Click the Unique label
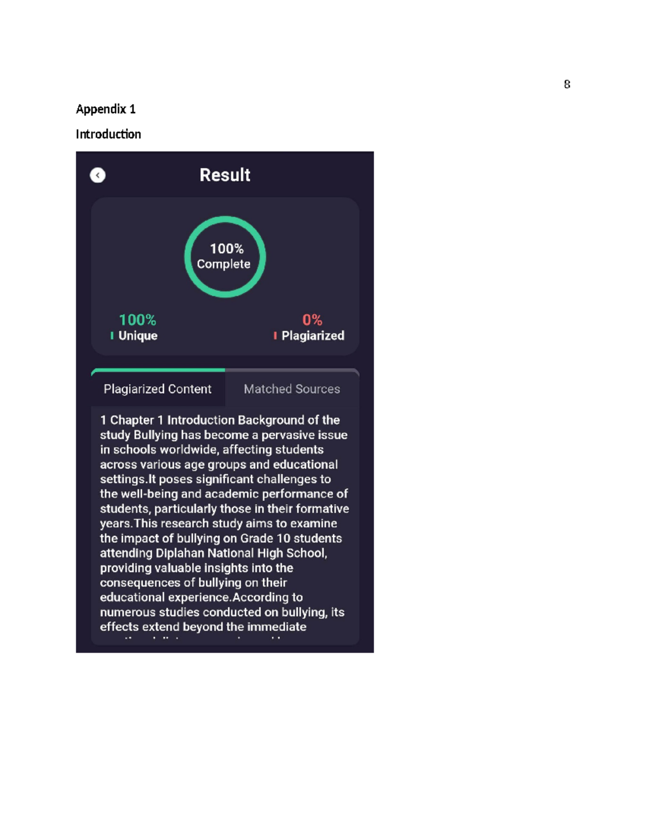Viewport: 646px width, 837px height. [x=138, y=336]
